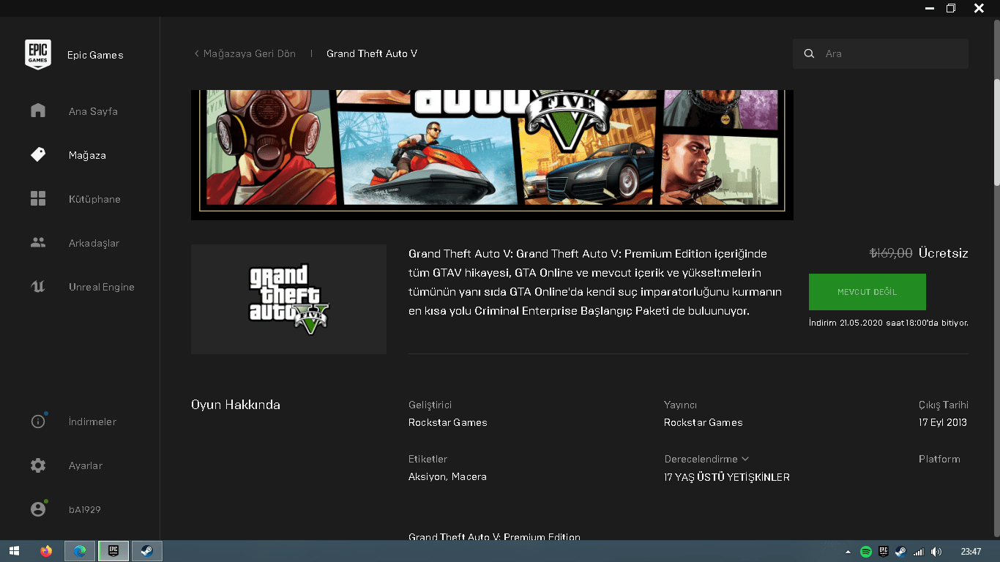
Task: Open İndirmeler downloads section
Action: (x=92, y=421)
